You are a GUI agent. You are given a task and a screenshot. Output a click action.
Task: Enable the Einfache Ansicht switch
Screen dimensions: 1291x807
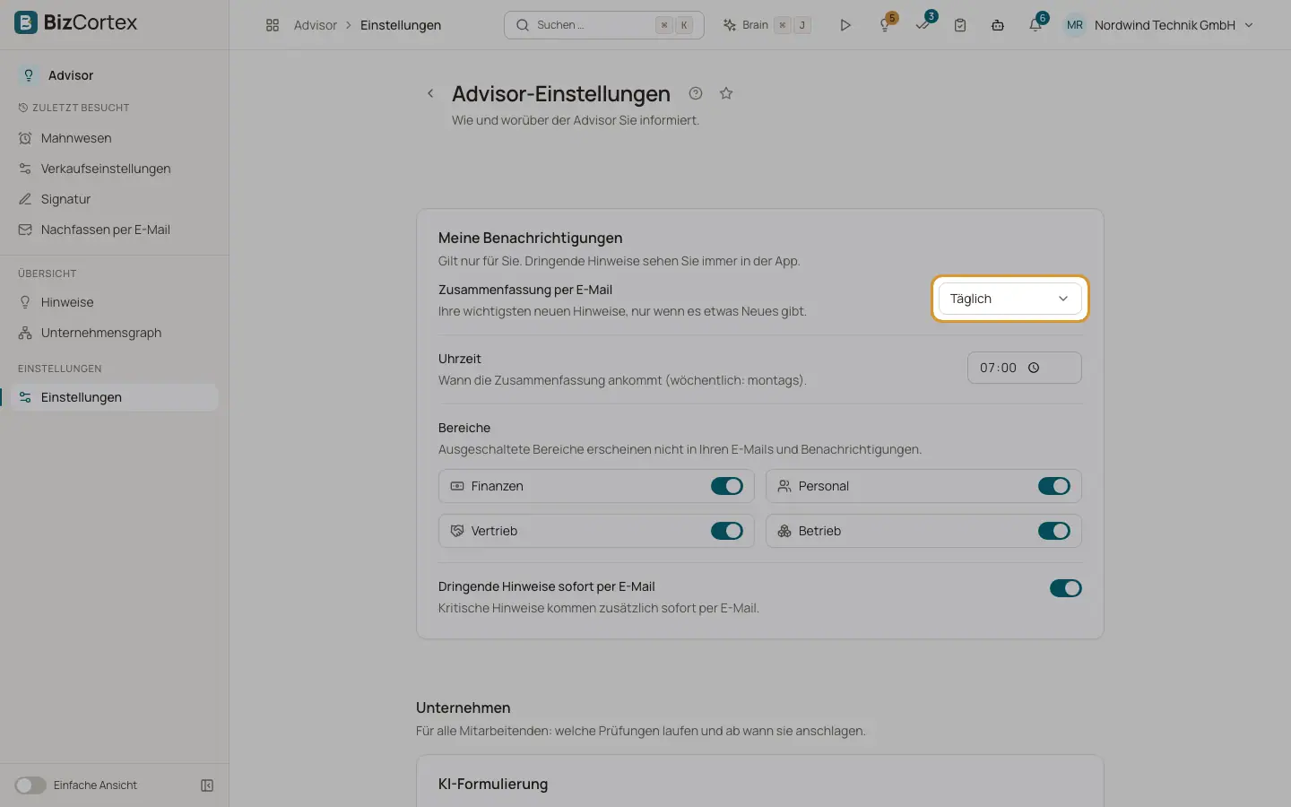(x=30, y=785)
